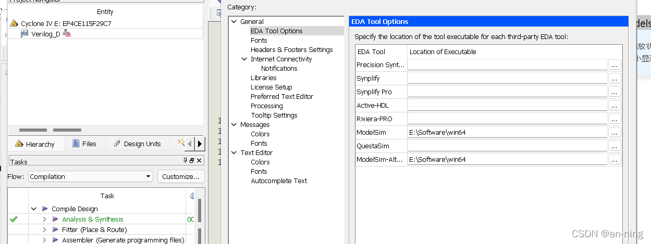Viewport: 651px width, 244px height.
Task: Click the green checkmark beside Analysis & Synthesis
Action: (x=14, y=219)
